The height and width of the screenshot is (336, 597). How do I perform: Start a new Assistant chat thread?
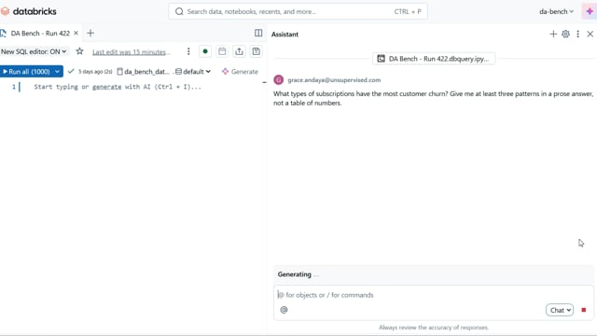(553, 34)
